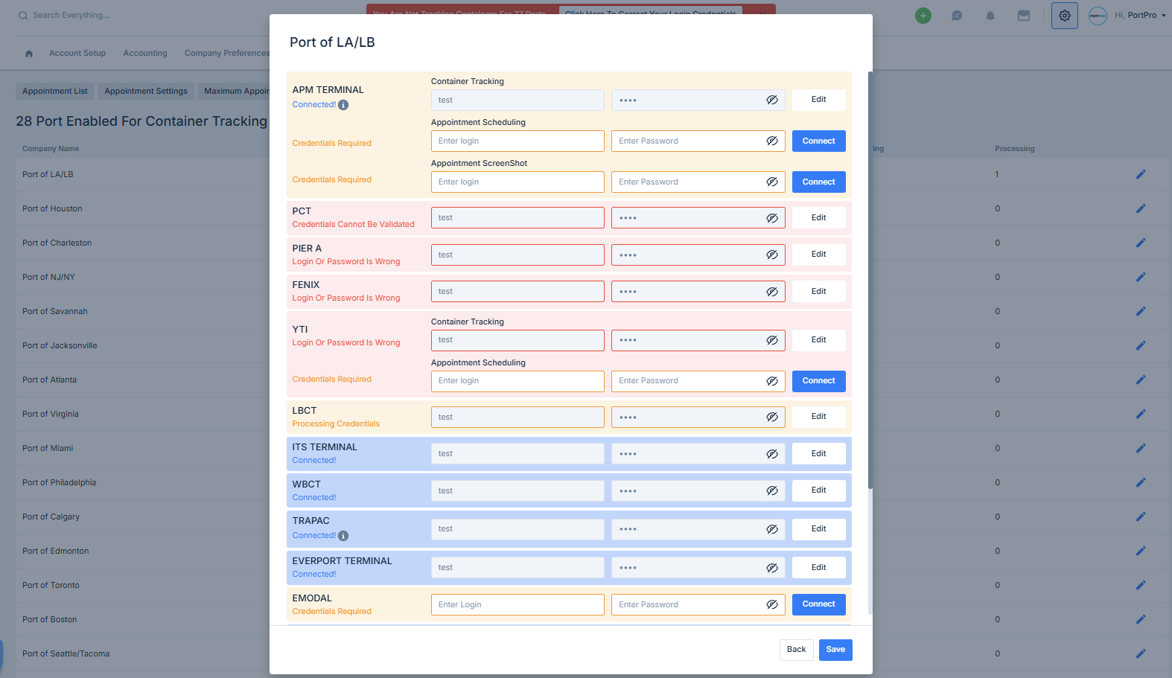This screenshot has height=678, width=1172.
Task: Show APM Terminal Container Tracking password
Action: point(772,100)
